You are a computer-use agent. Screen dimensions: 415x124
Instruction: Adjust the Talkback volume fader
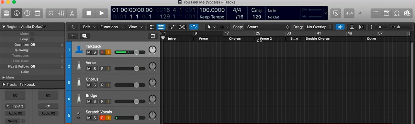[x=136, y=52]
